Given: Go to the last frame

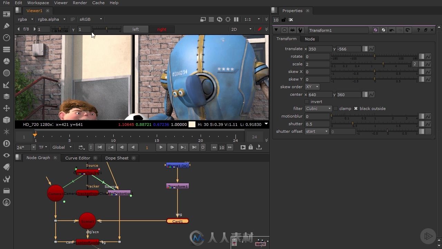Looking at the screenshot, I should (194, 147).
